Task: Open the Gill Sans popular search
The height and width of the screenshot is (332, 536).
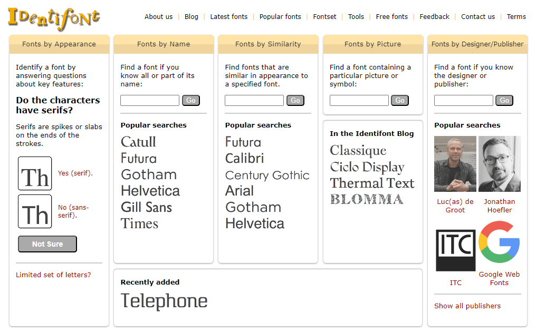Action: (x=146, y=207)
